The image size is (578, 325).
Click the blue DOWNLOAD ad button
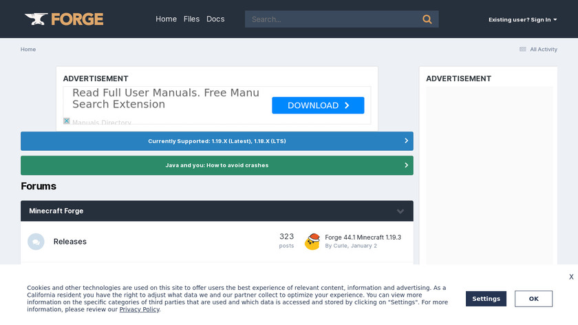tap(318, 105)
